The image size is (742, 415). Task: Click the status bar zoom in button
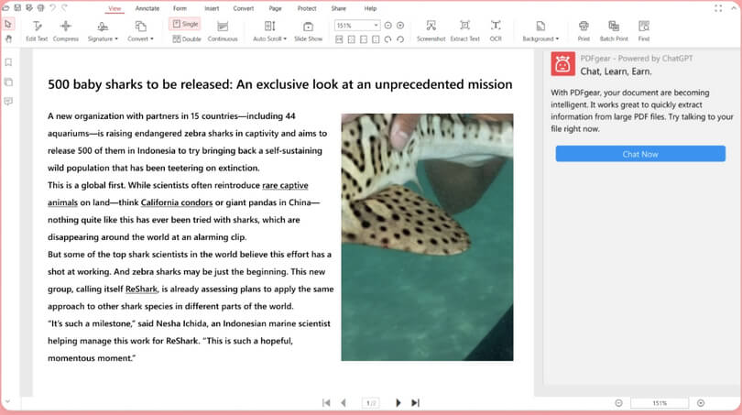(x=701, y=403)
